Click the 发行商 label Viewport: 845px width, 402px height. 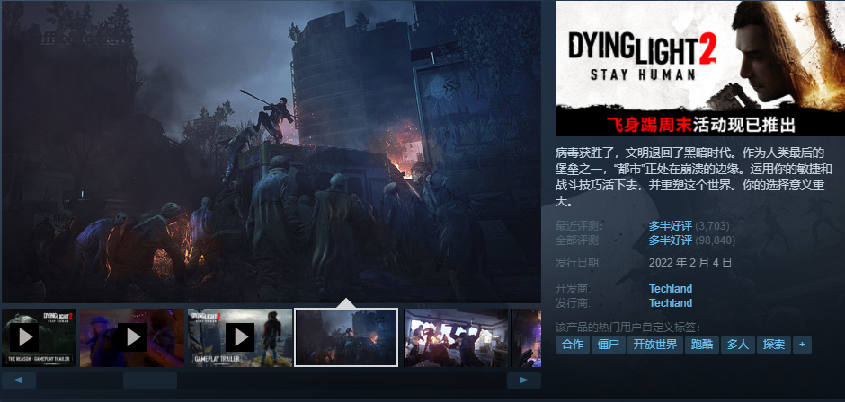[573, 303]
